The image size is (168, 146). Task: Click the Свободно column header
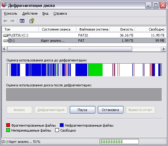pyautogui.click(x=151, y=29)
